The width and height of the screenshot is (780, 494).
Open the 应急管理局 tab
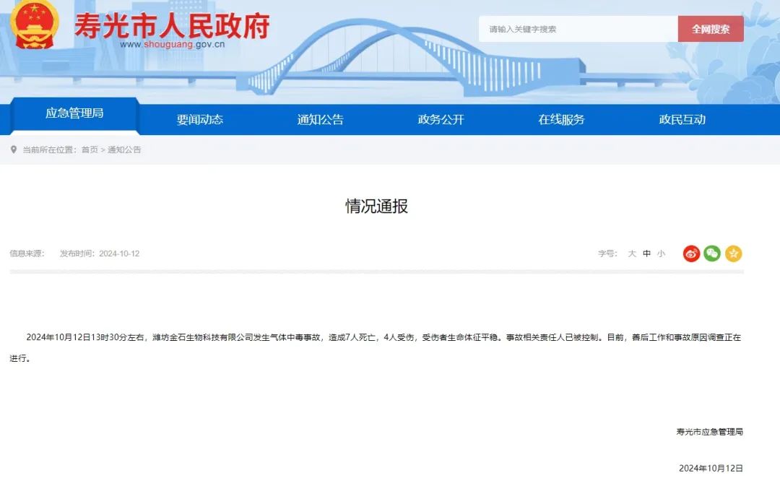74,113
